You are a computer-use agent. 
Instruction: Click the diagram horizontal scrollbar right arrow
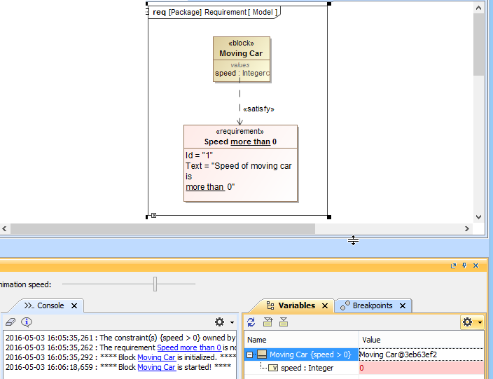pyautogui.click(x=468, y=229)
